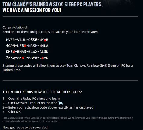Click the 'TELL YOUR FRIENDS HOW TO REDEEM' heading
This screenshot has width=143, height=130.
click(x=42, y=92)
